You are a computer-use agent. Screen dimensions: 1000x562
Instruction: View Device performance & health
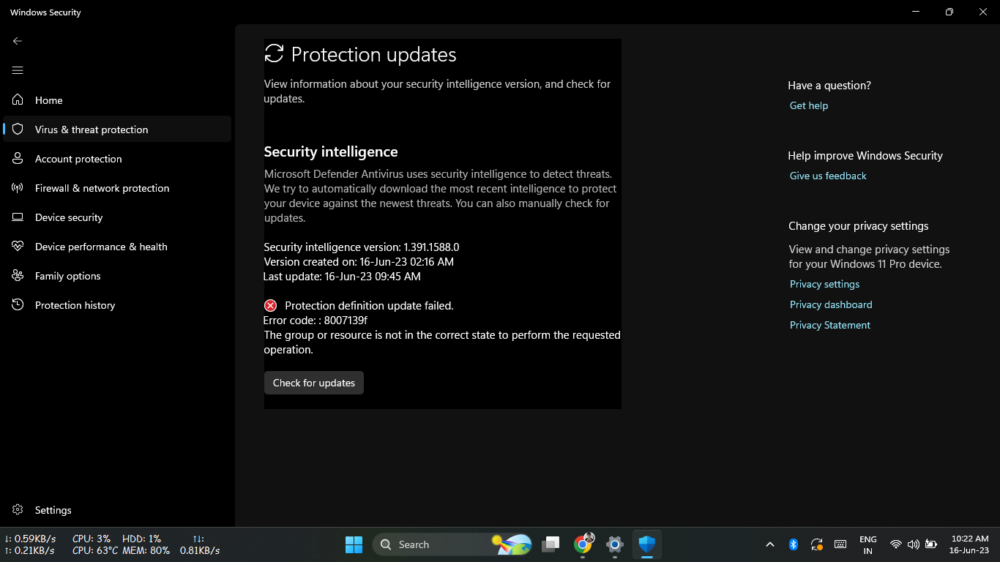[x=102, y=247]
